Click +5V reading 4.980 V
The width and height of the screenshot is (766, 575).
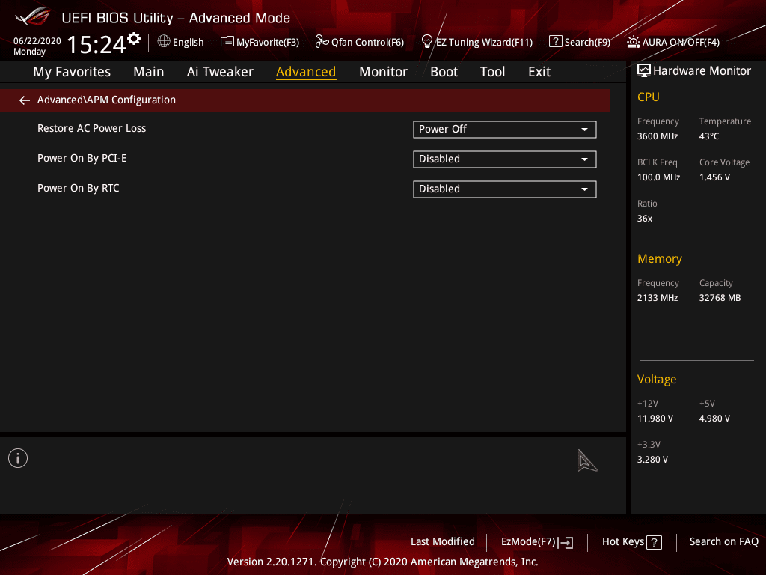point(714,419)
